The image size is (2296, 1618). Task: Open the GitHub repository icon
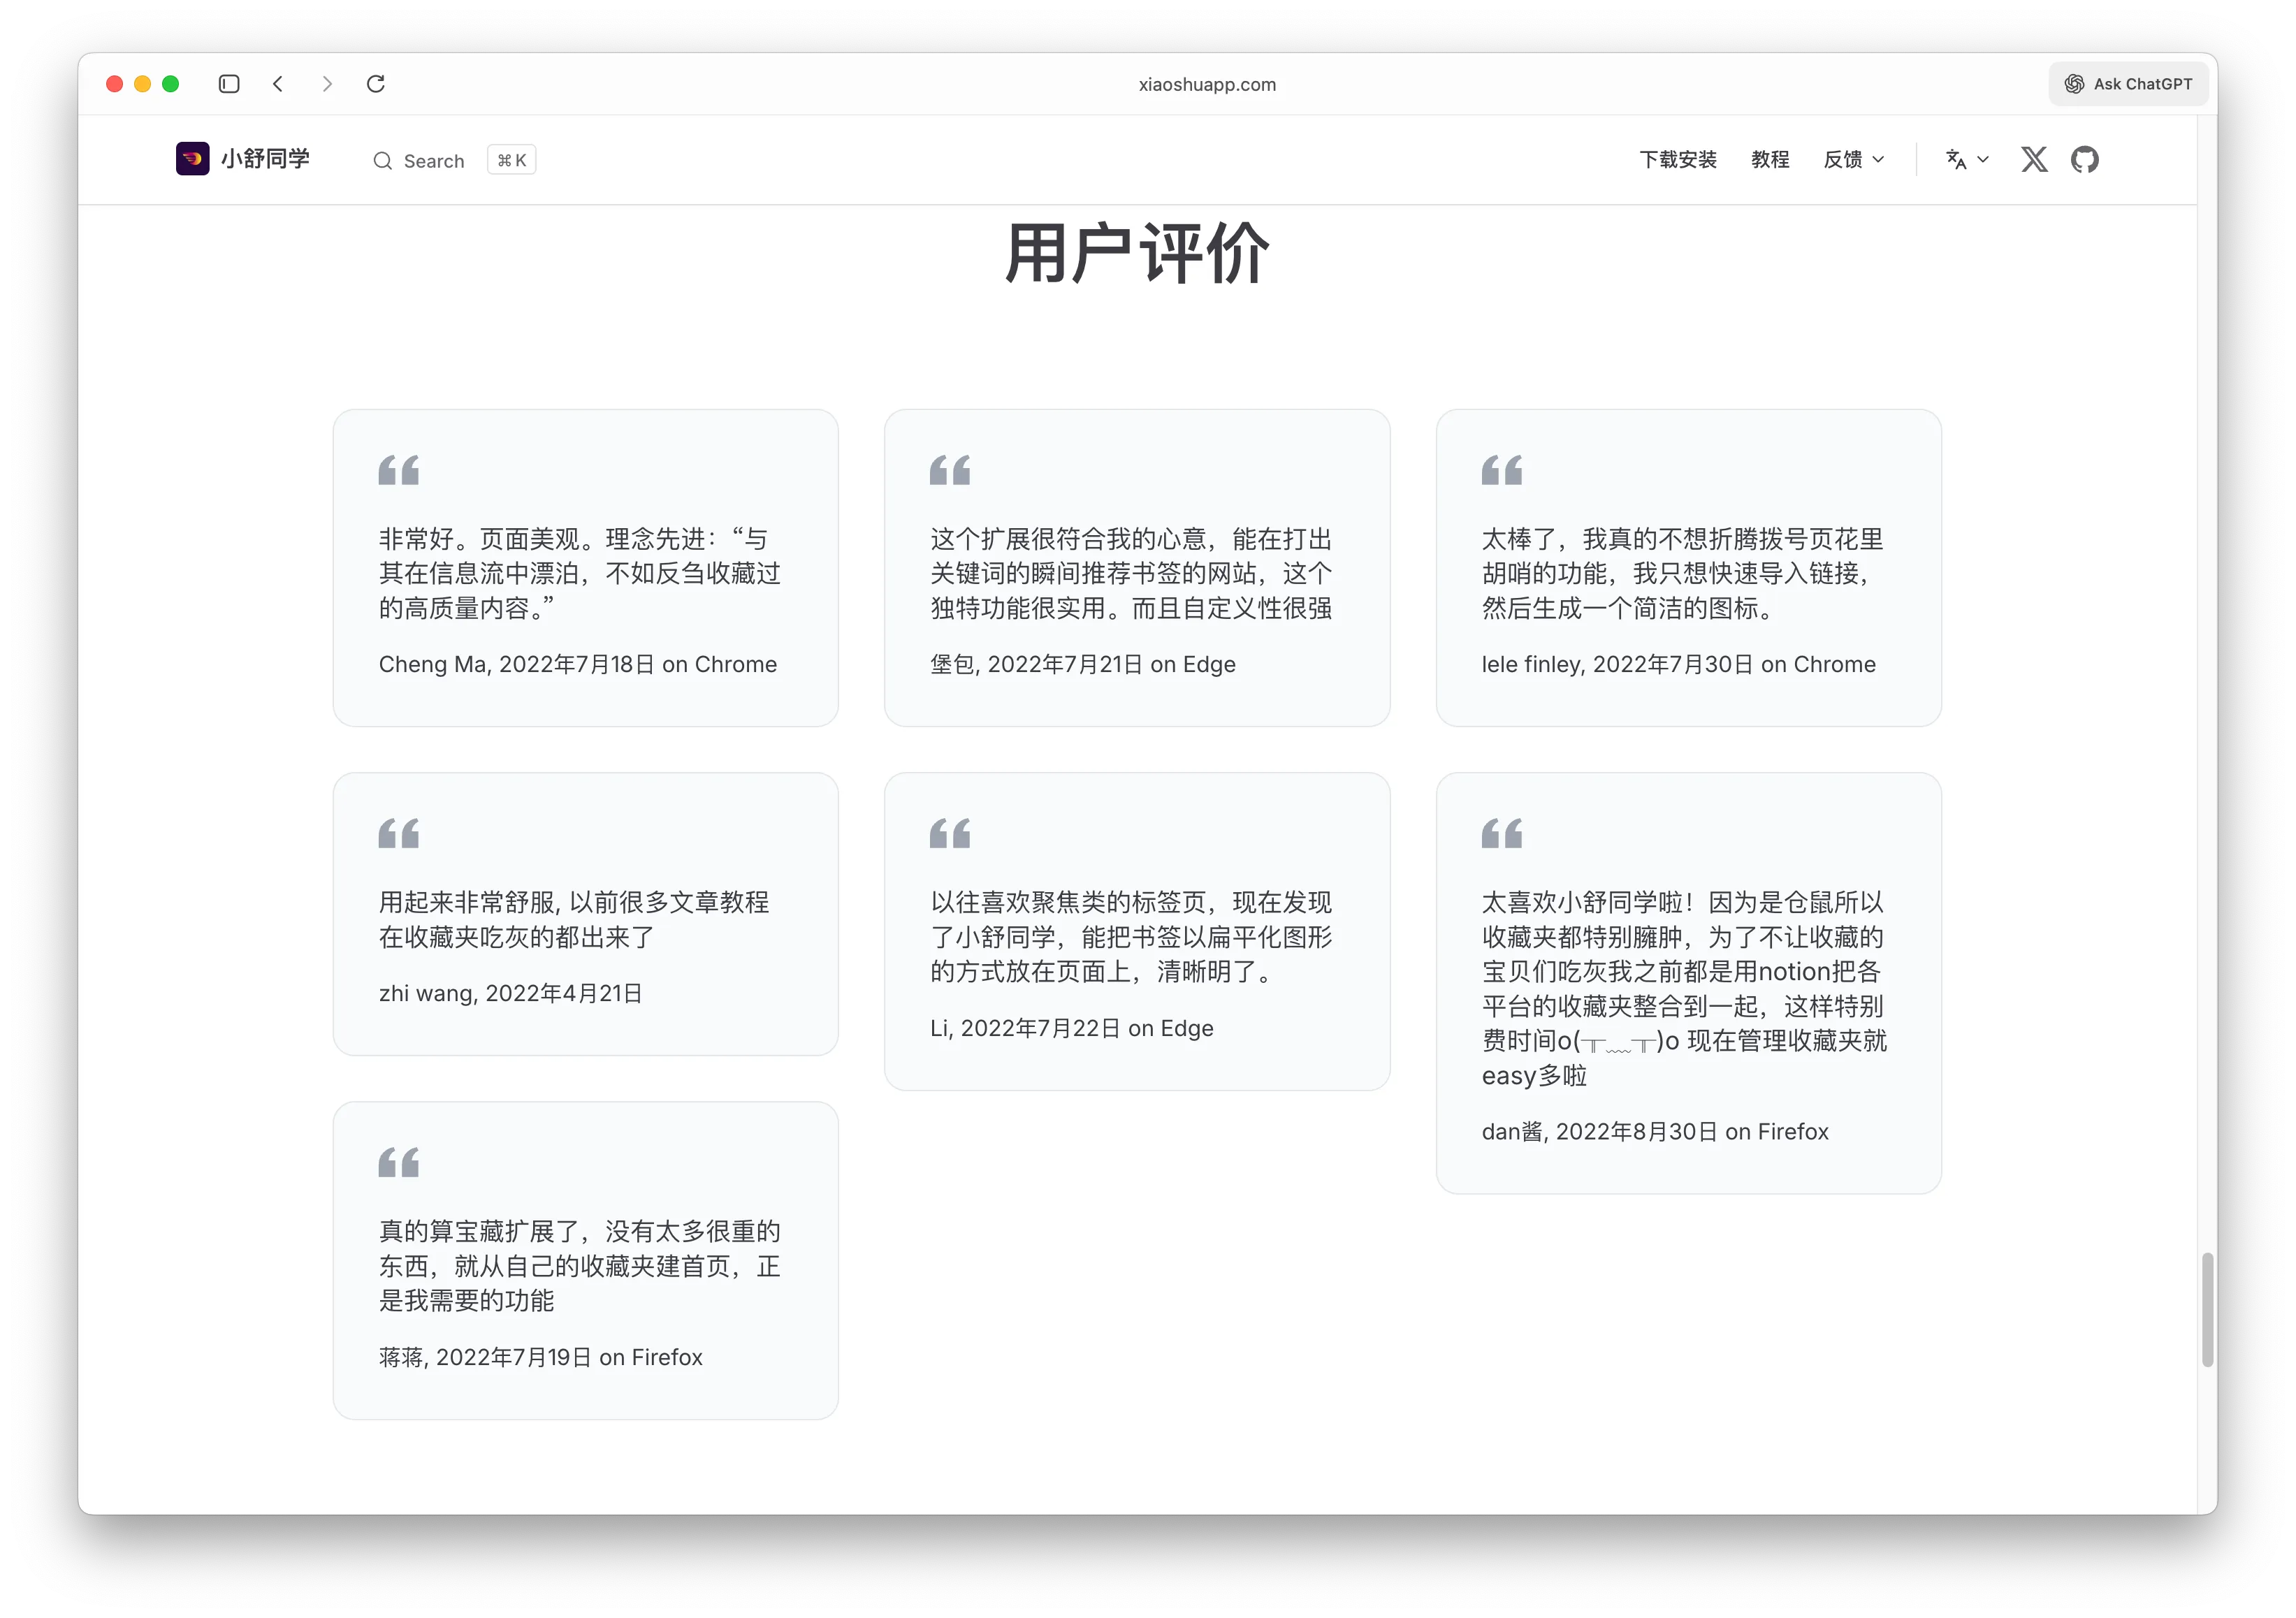point(2086,159)
